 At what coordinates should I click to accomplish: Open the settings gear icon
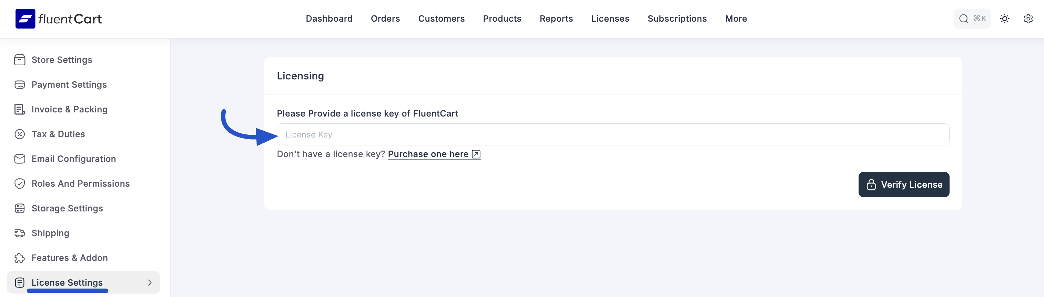click(x=1028, y=19)
